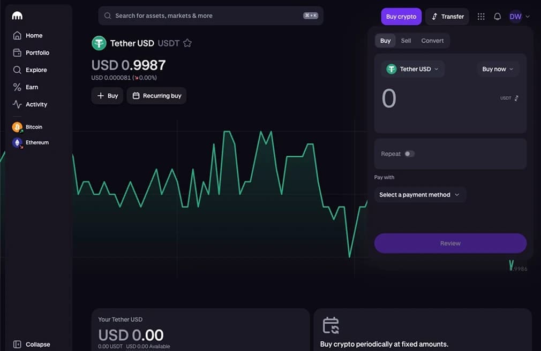
Task: Click the USD 0.9987 price text
Action: [129, 65]
